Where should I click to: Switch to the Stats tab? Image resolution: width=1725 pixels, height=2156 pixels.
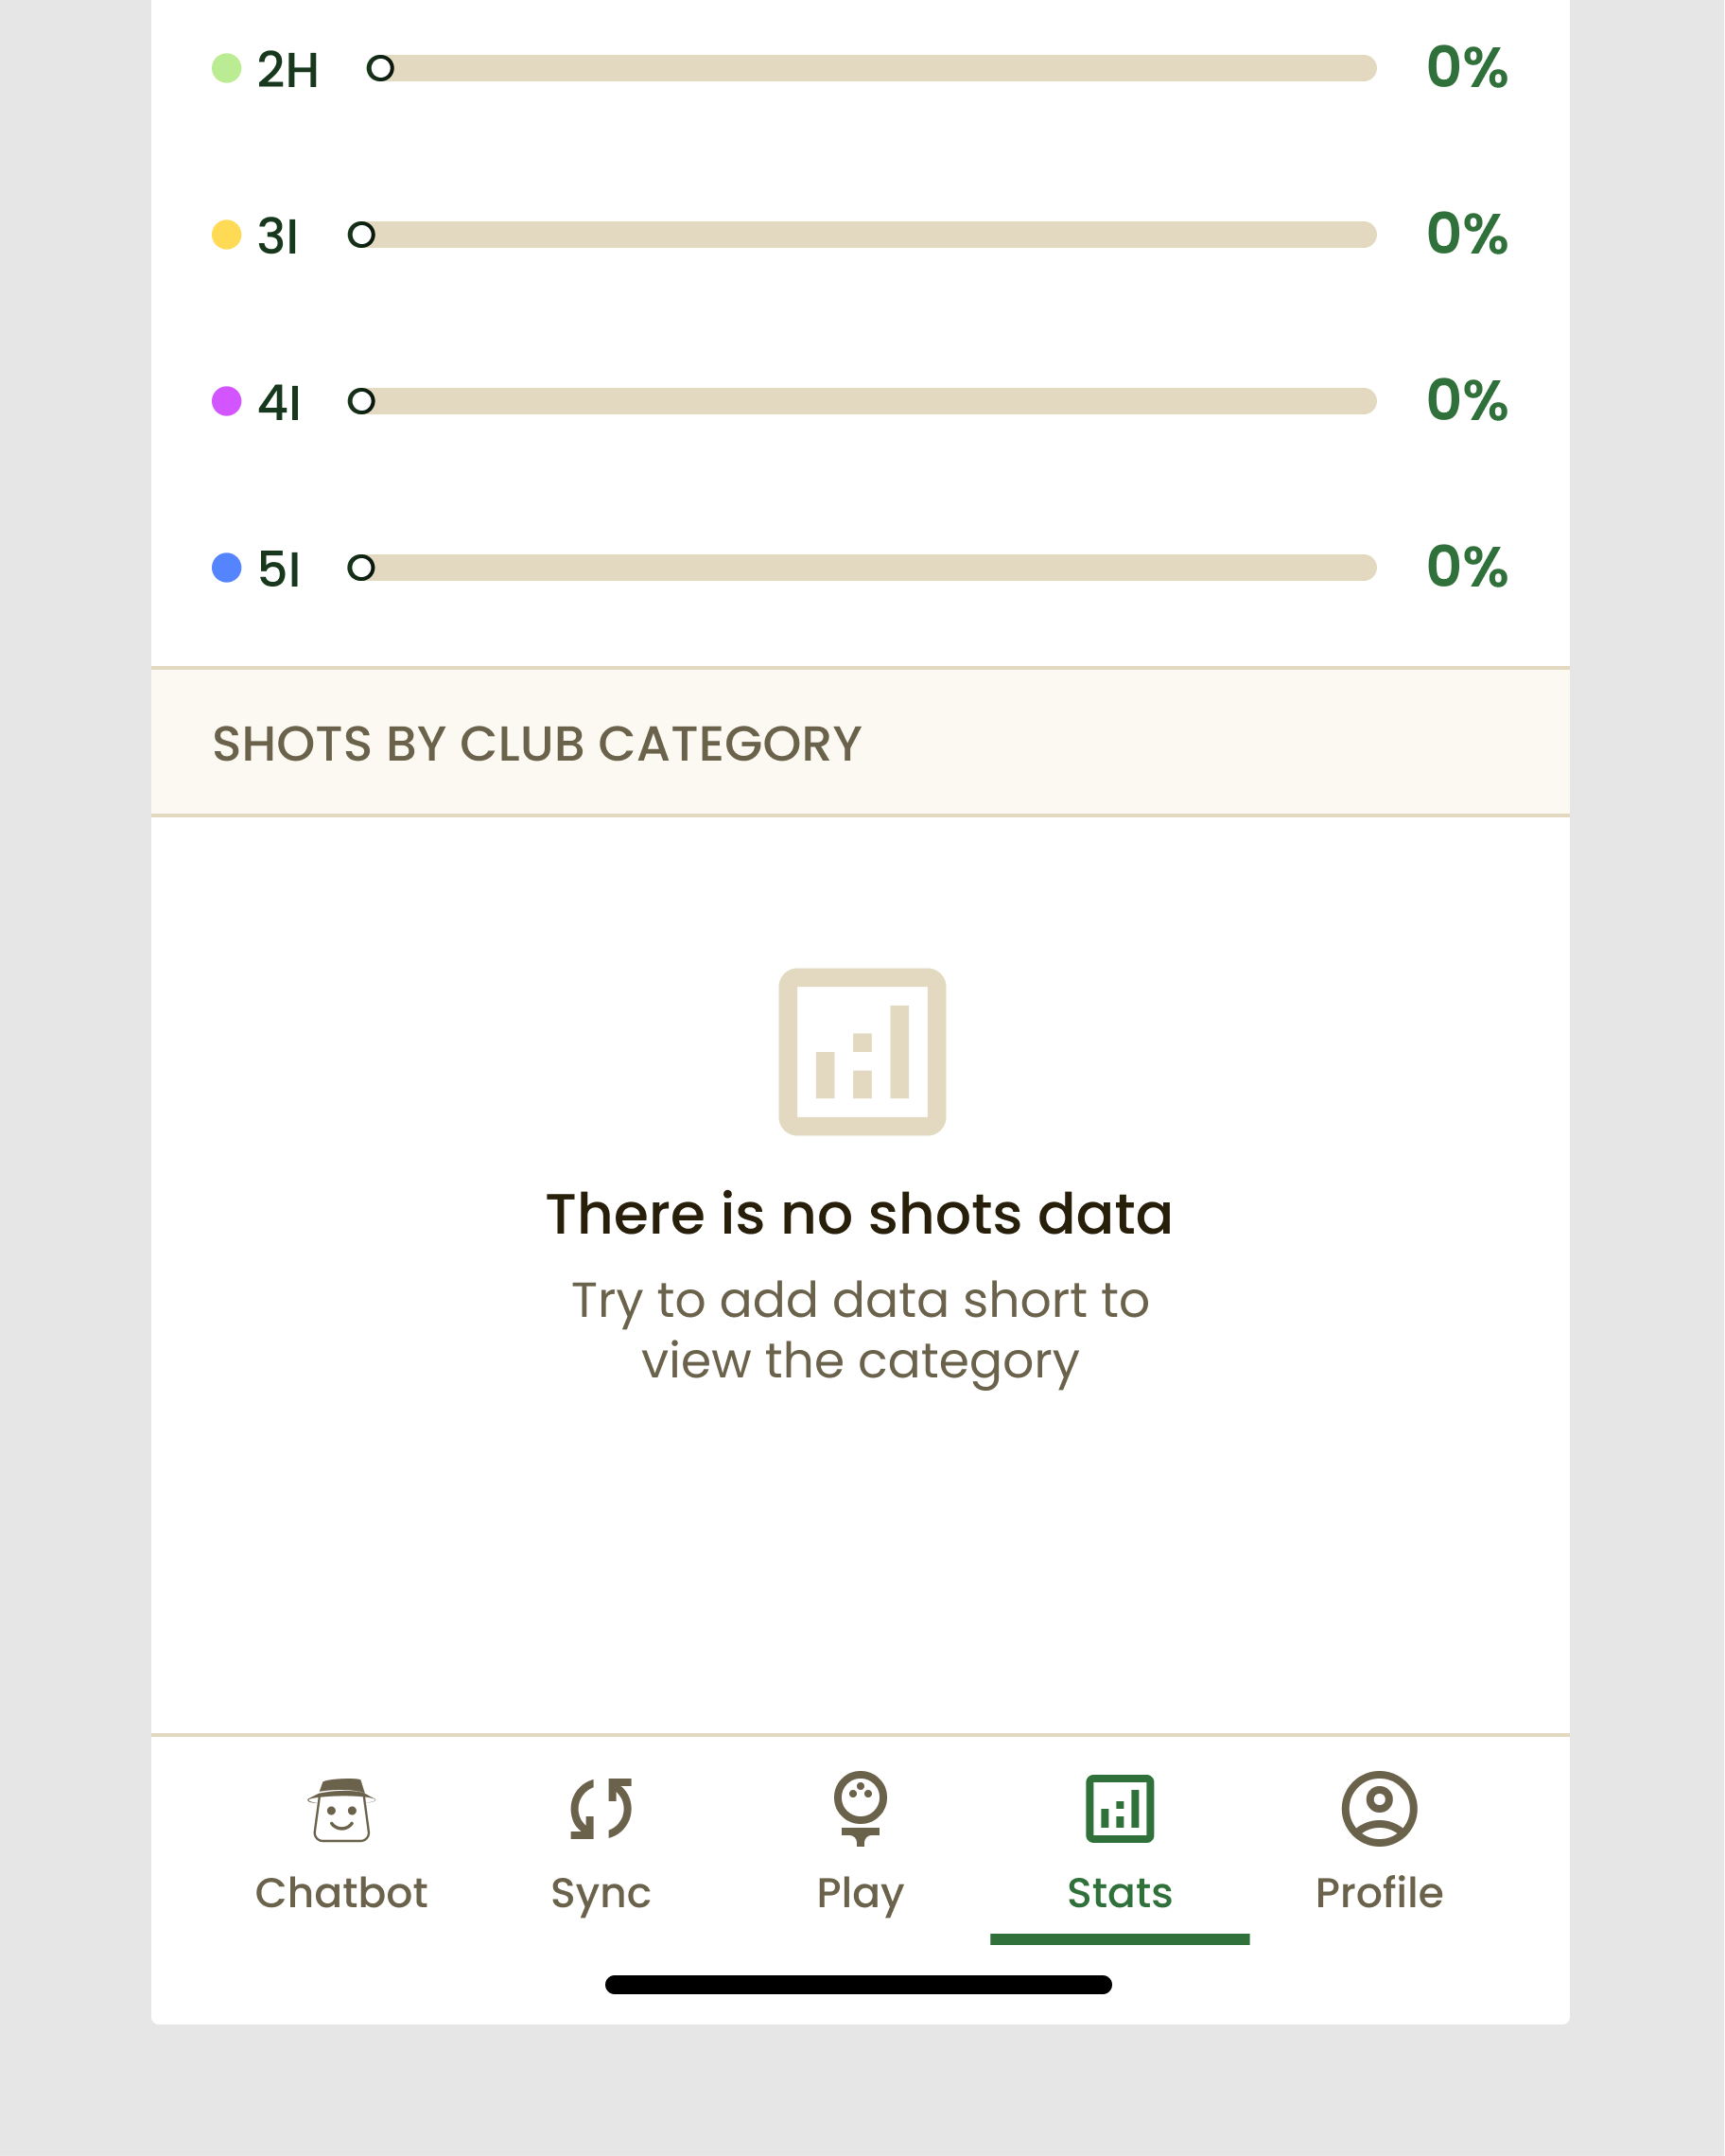(x=1120, y=1845)
